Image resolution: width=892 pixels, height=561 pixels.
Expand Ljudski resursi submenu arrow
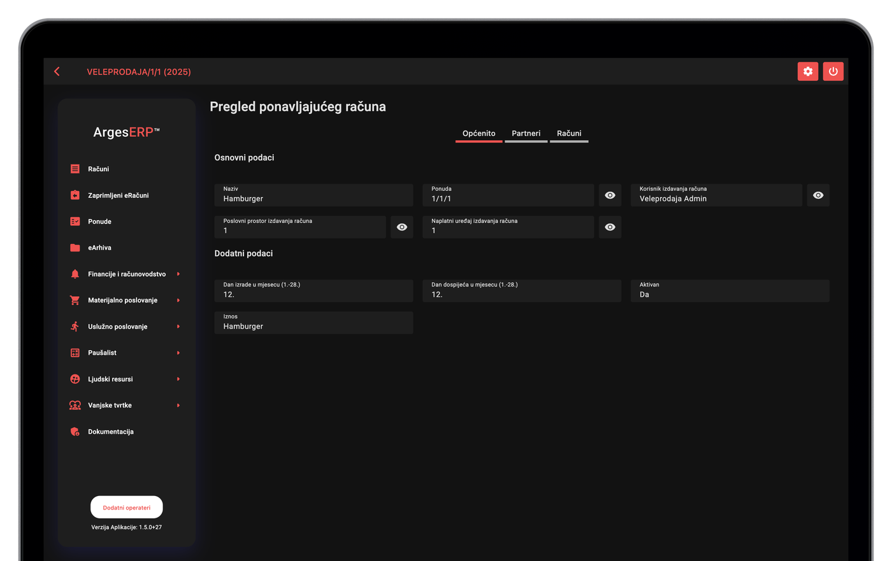[x=178, y=379]
